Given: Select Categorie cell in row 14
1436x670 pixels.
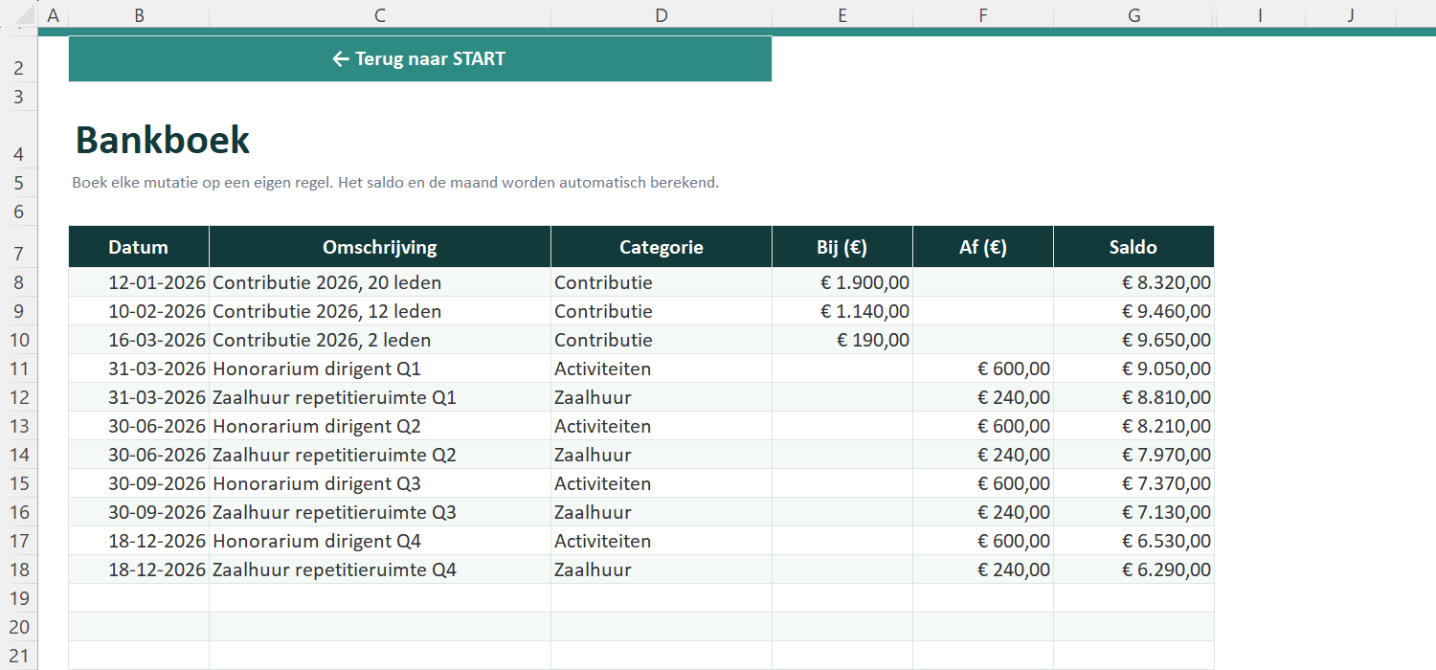Looking at the screenshot, I should pyautogui.click(x=662, y=455).
